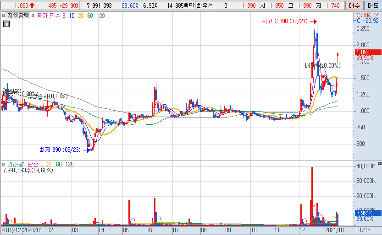This screenshot has height=235, width=382.
Task: Click the 거래량 volume indicator label
Action: 16,164
